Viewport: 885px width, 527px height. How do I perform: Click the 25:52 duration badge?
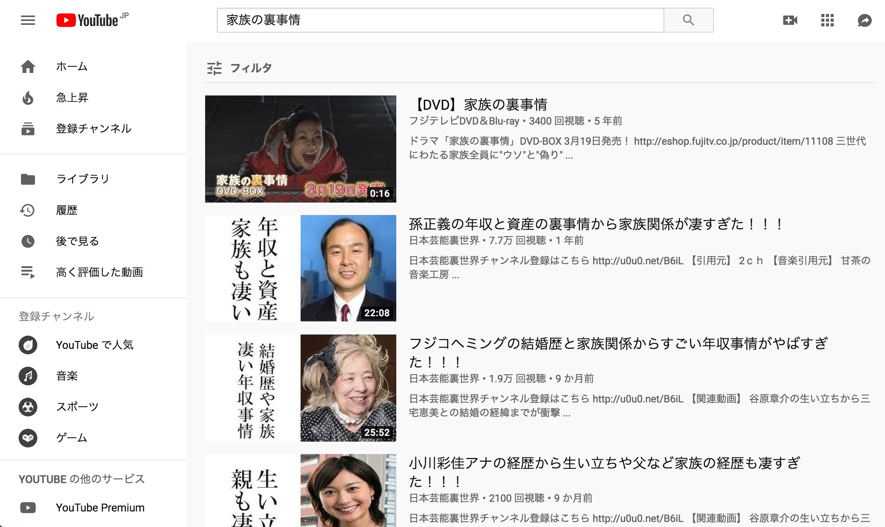(377, 432)
